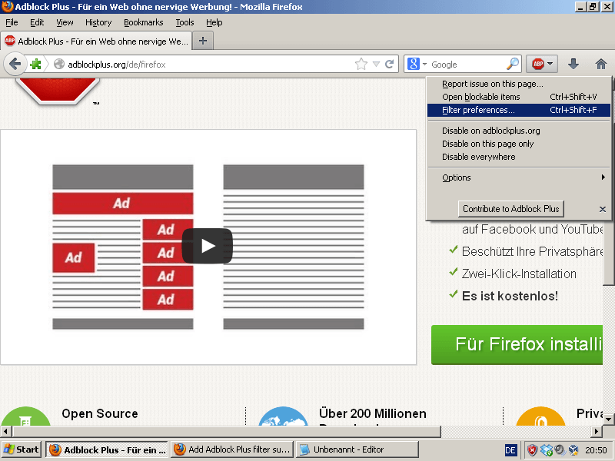The image size is (615, 461).
Task: Click the Zwei-Klick-Installation text
Action: 519,274
